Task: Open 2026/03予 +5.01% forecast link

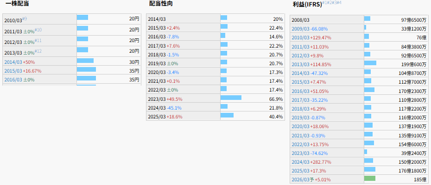Action: [x=311, y=179]
